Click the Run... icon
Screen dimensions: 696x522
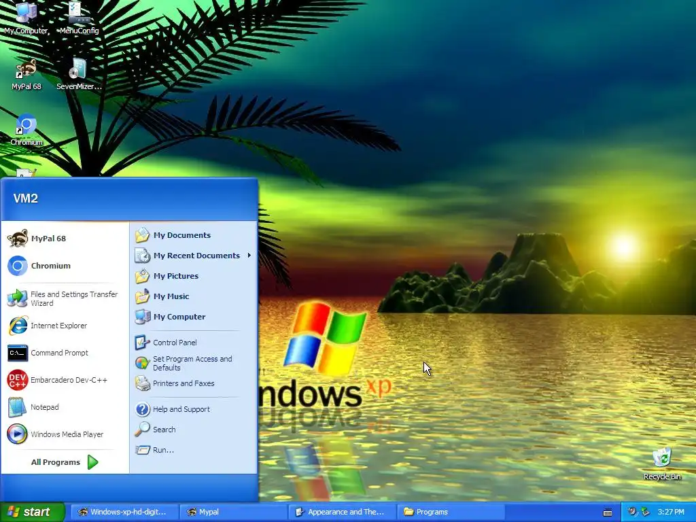143,450
